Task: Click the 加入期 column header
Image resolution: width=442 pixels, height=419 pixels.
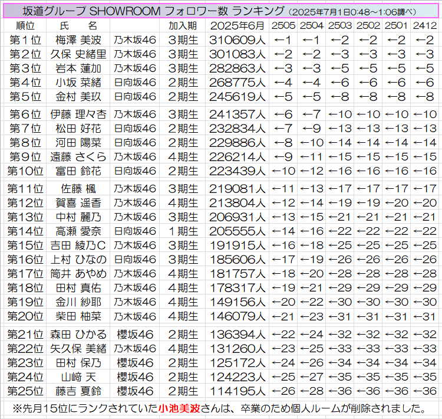Action: 183,26
